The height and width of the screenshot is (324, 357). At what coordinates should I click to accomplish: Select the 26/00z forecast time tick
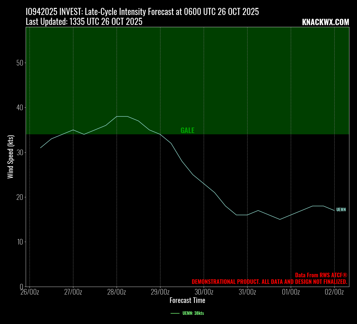pos(30,292)
